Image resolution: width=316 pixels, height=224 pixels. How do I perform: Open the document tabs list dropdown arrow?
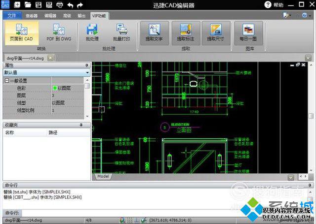(x=308, y=58)
